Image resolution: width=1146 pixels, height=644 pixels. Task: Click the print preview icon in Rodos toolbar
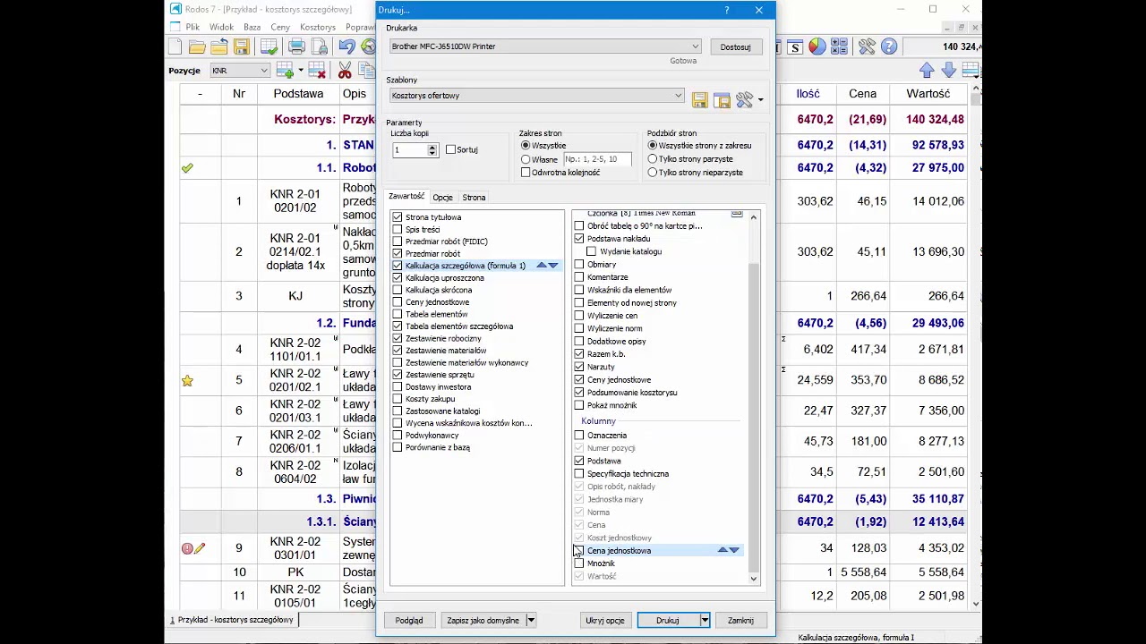319,47
